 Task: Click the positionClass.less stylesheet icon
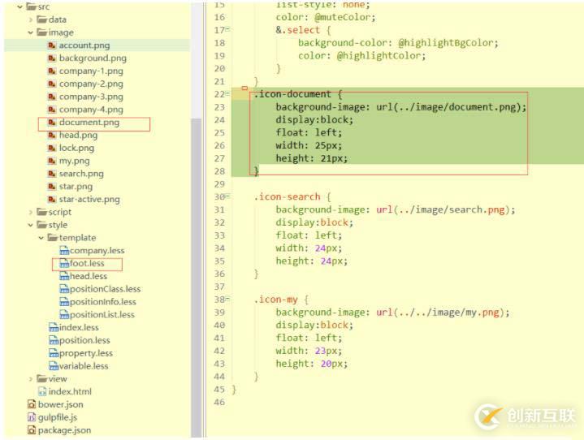click(64, 289)
